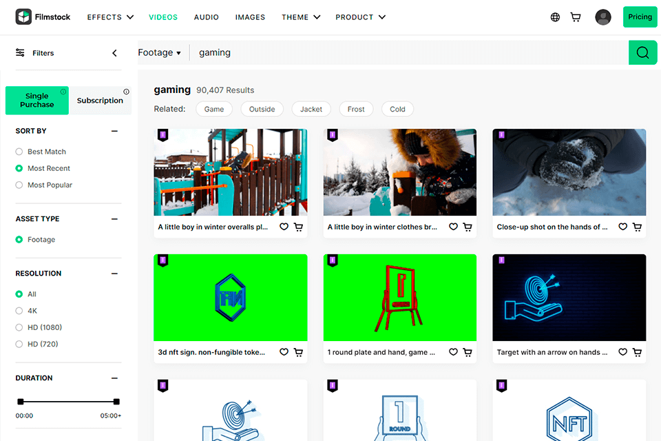Image resolution: width=661 pixels, height=441 pixels.
Task: Open the blue '1 ROUND' sign thumbnail
Action: coord(399,410)
